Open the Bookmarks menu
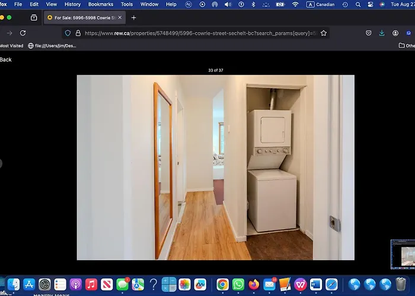This screenshot has height=296, width=415. tap(101, 4)
